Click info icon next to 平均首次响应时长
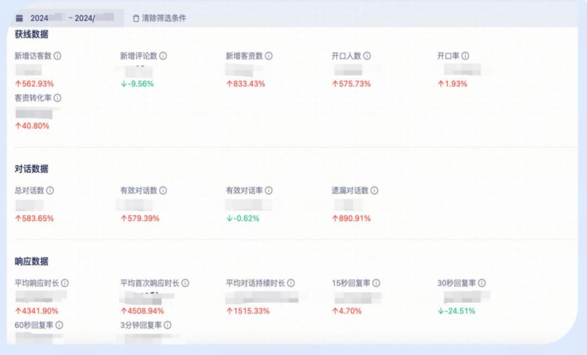This screenshot has height=355, width=587. pyautogui.click(x=185, y=283)
